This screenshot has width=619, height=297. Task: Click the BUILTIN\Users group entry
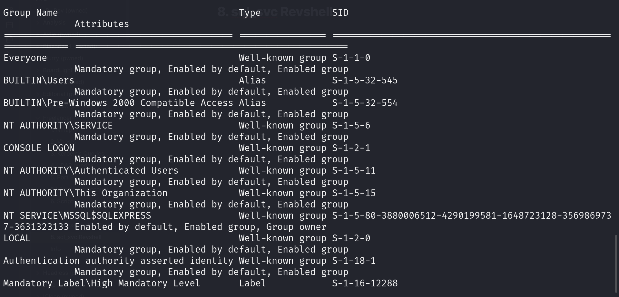(x=39, y=81)
